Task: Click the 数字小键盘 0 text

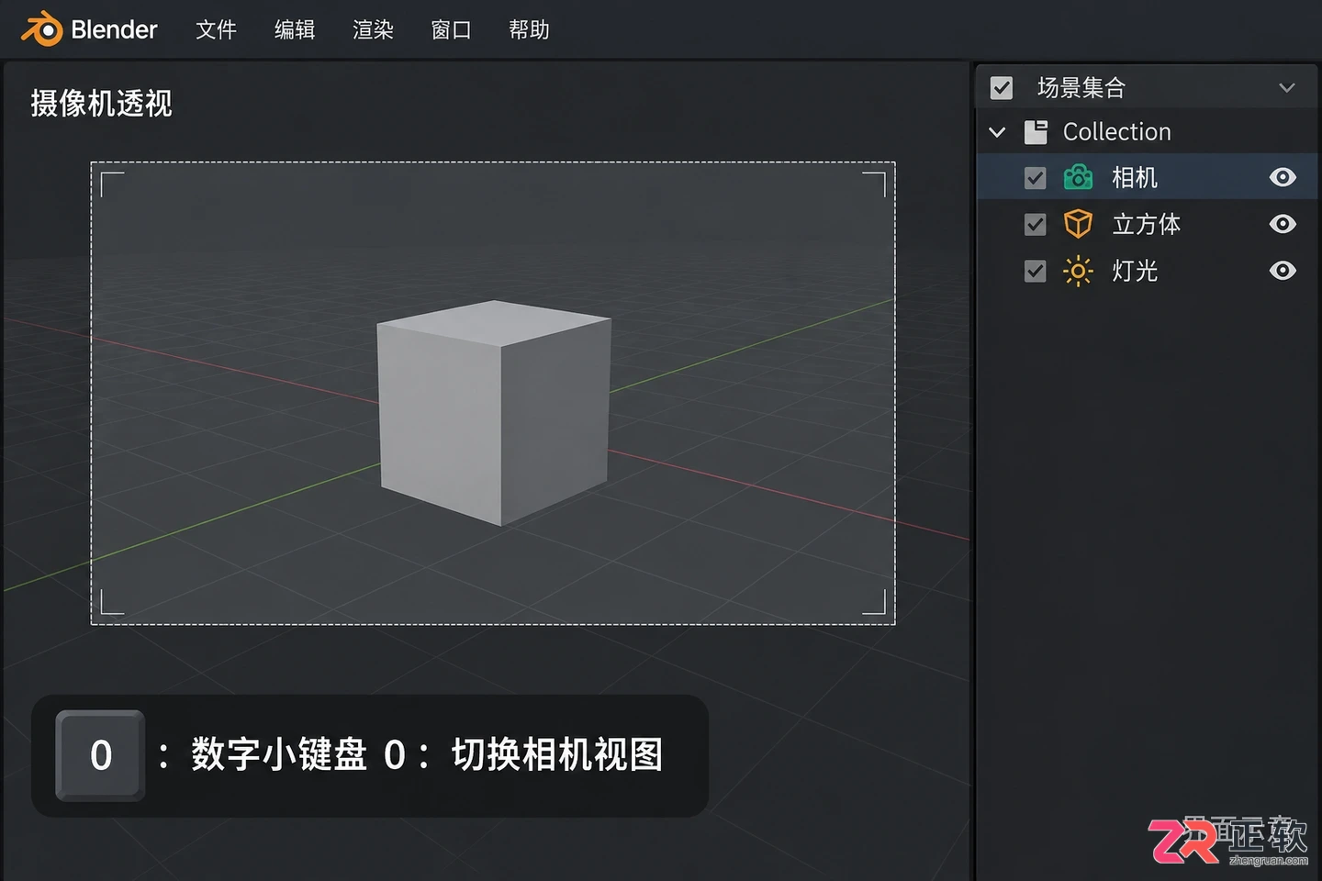Action: pyautogui.click(x=298, y=755)
